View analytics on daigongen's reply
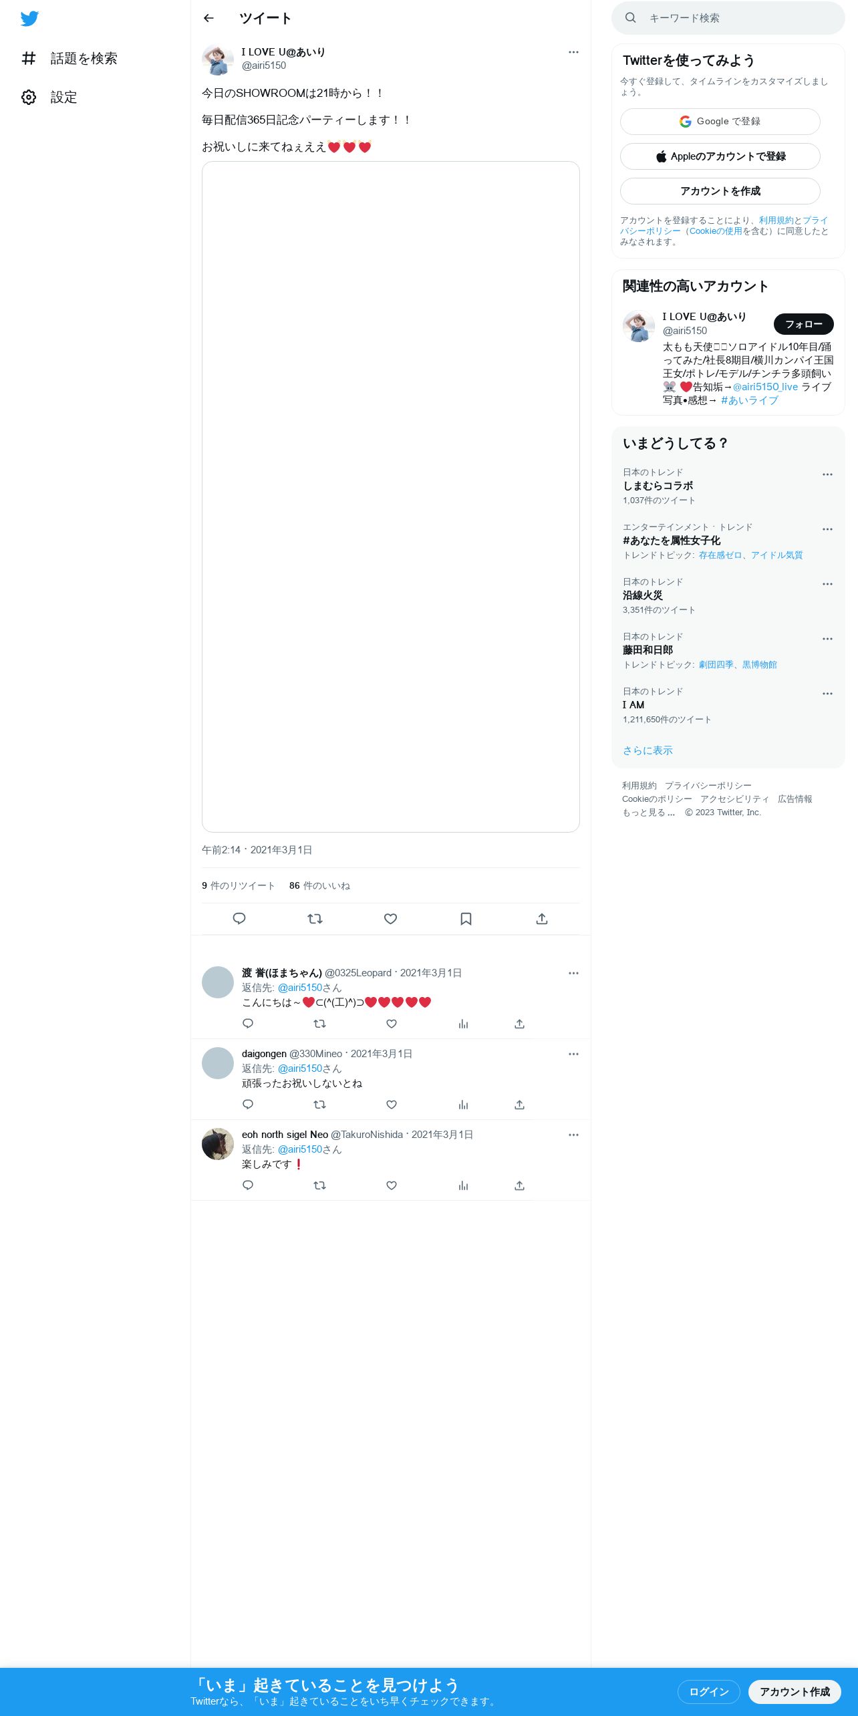The width and height of the screenshot is (858, 1716). pos(463,1105)
